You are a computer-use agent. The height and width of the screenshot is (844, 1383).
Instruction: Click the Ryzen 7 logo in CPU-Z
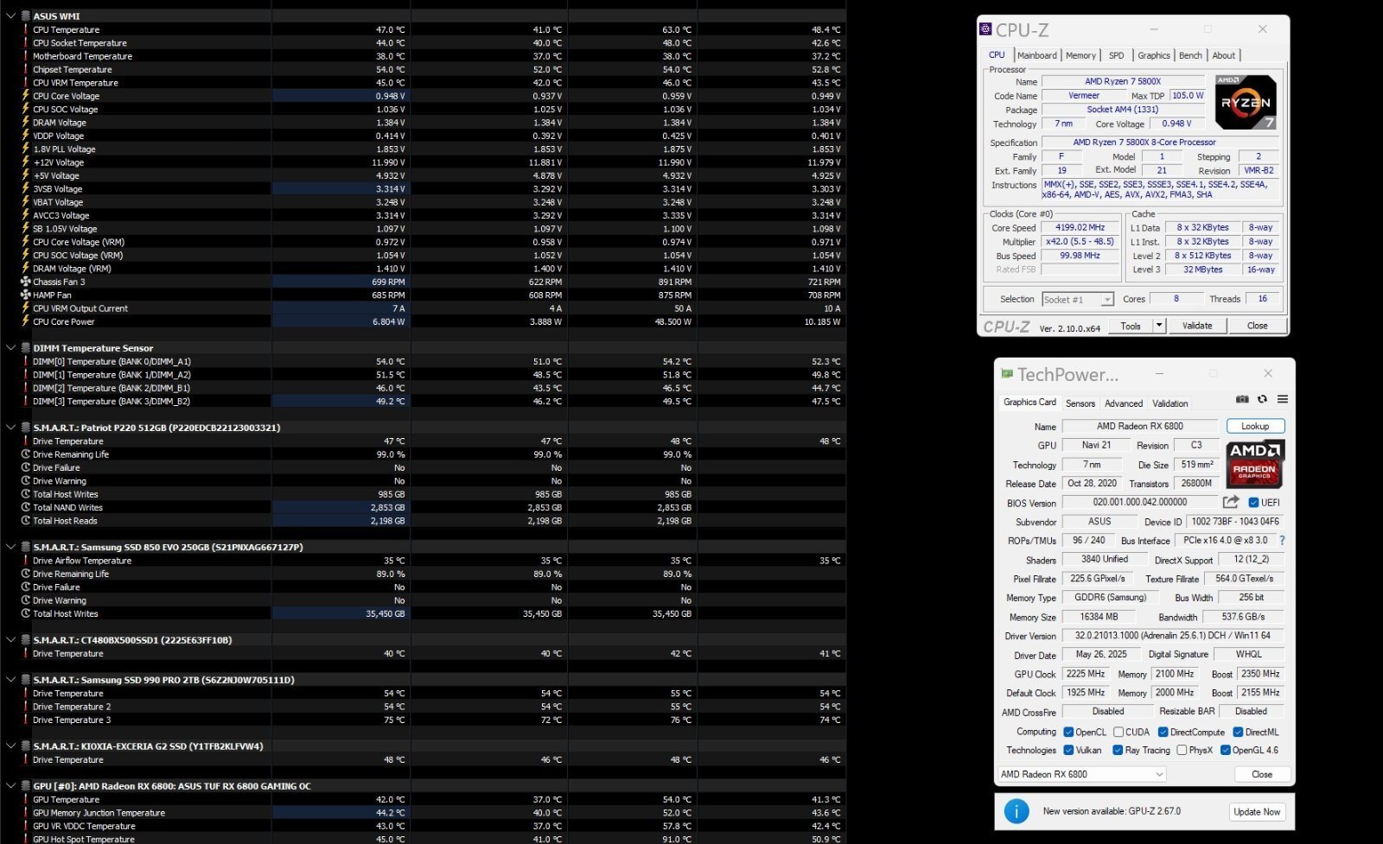(1246, 102)
